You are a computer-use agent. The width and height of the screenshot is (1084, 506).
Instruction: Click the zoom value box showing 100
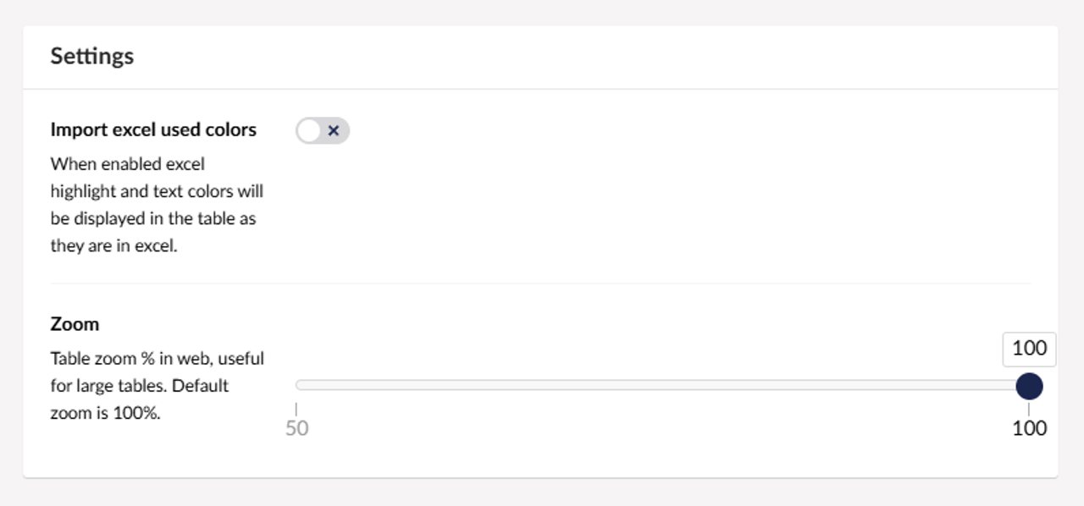[1029, 349]
